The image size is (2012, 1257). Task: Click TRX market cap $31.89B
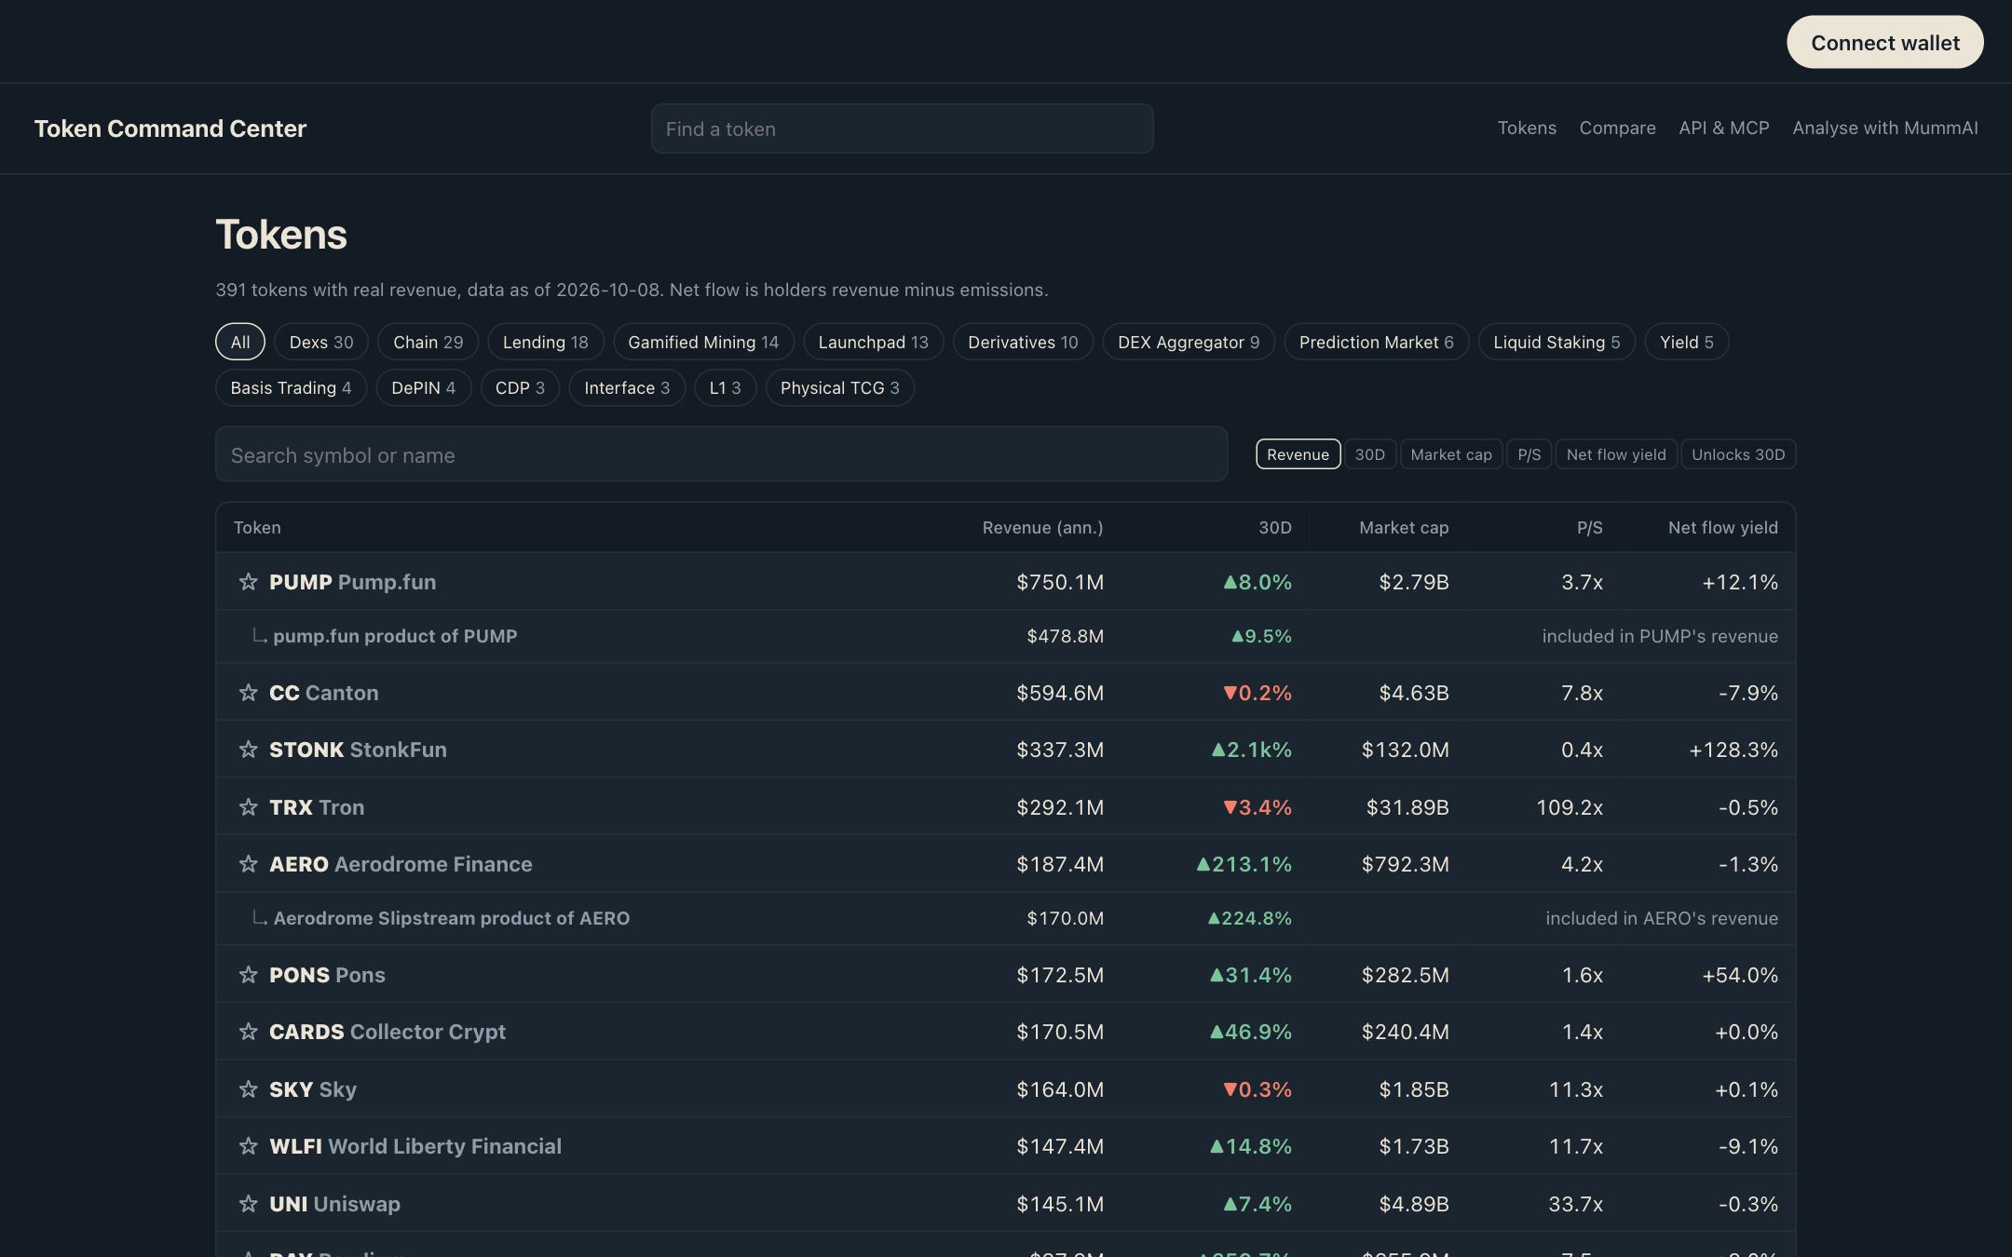point(1407,807)
